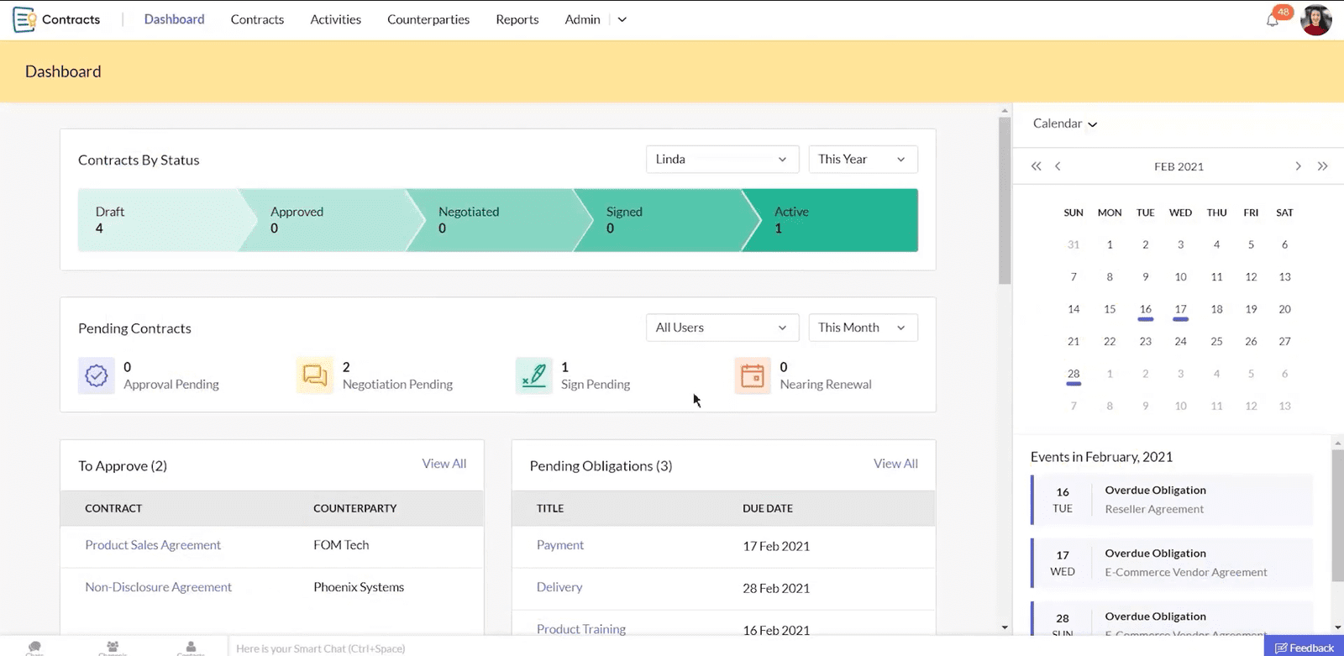The width and height of the screenshot is (1344, 656).
Task: Jump to previous year in calendar
Action: point(1036,166)
